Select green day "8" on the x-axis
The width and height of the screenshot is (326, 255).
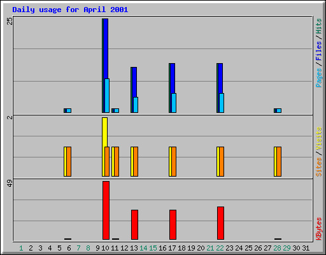click(88, 248)
